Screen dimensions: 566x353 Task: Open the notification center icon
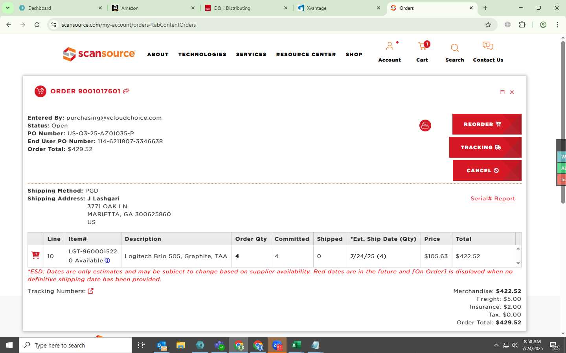554,346
